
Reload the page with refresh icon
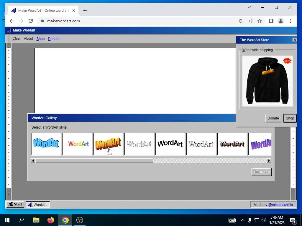click(x=31, y=21)
